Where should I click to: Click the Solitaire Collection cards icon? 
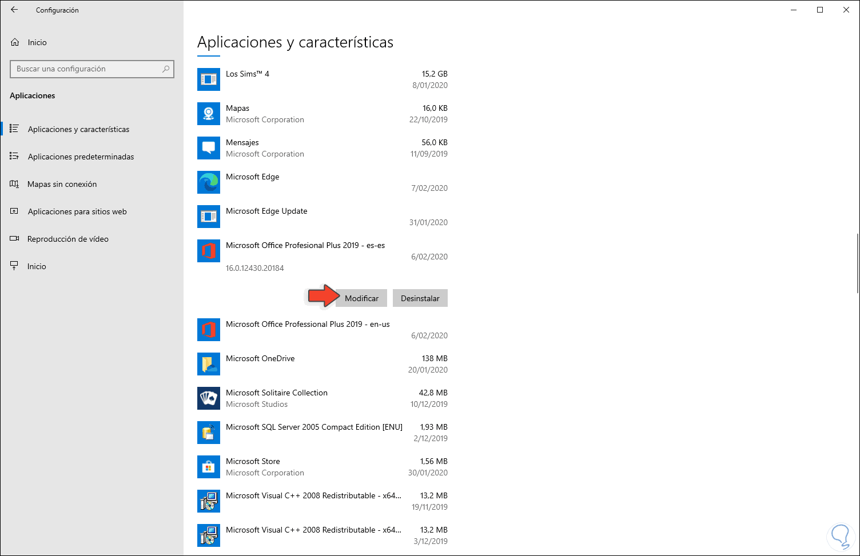(209, 398)
